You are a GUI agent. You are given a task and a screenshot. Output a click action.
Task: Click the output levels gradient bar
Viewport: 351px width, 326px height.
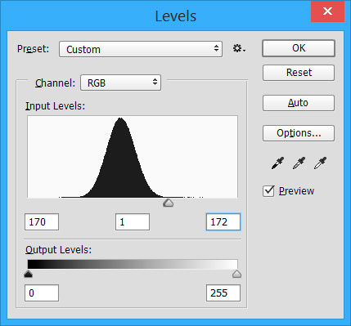tap(133, 264)
